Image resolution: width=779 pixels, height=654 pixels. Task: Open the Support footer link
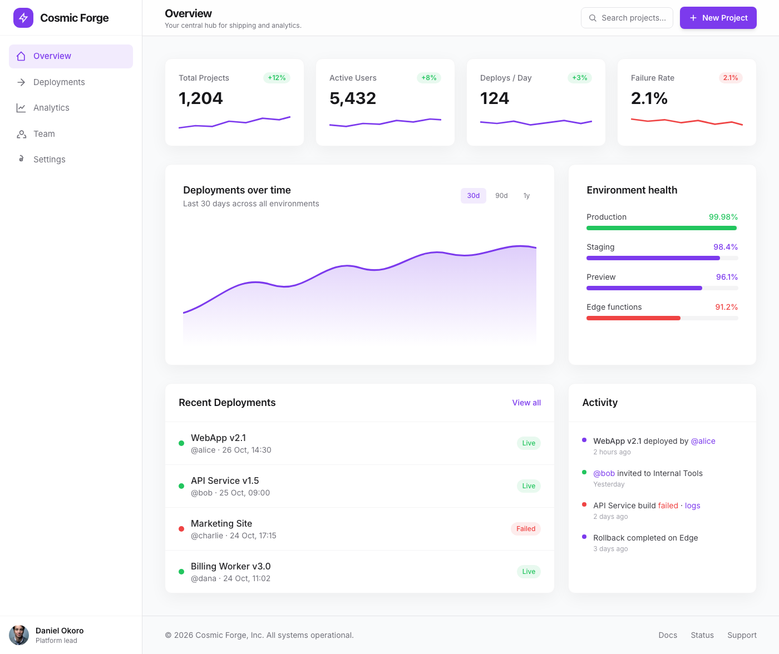click(742, 635)
